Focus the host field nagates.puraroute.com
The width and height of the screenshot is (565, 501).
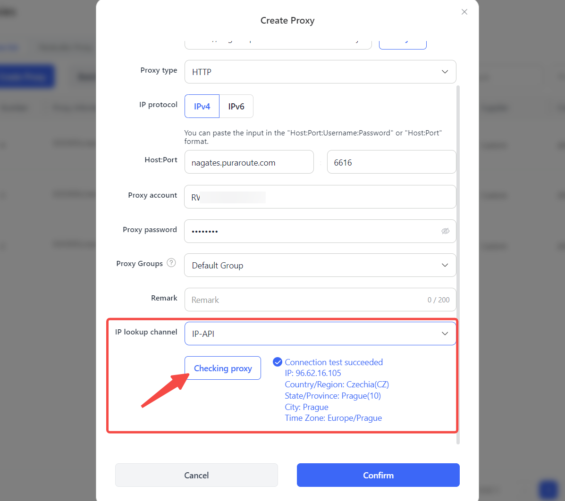(249, 162)
